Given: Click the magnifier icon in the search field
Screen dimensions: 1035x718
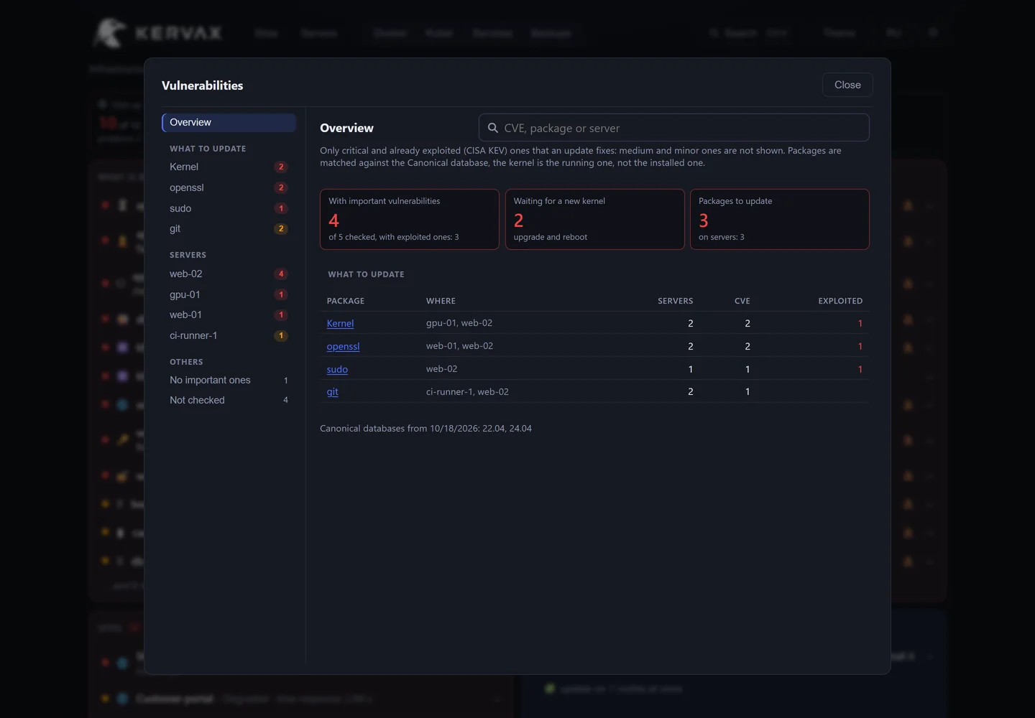Looking at the screenshot, I should (493, 128).
